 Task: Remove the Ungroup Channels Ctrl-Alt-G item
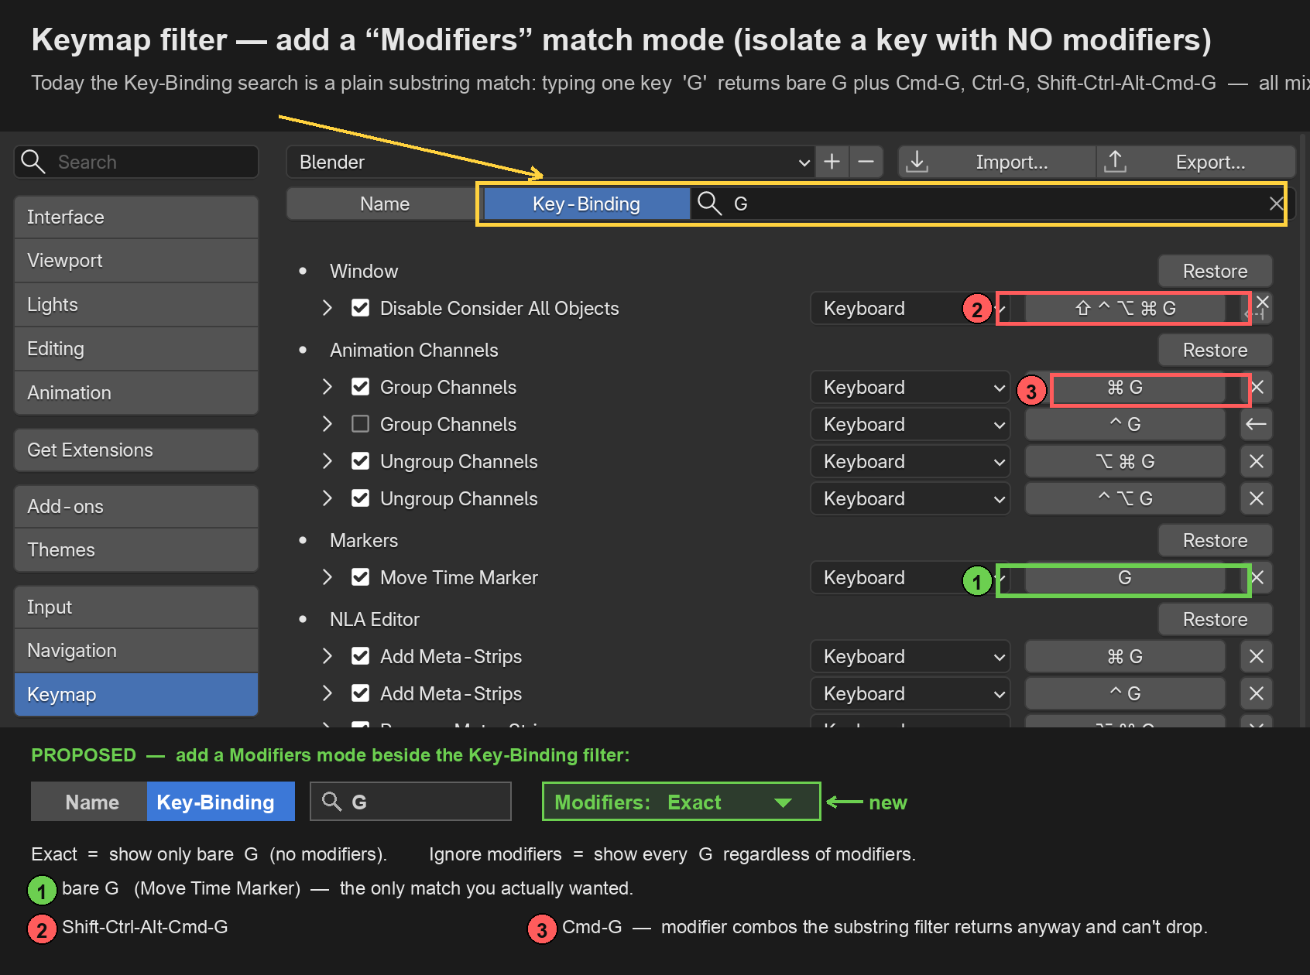1257,498
